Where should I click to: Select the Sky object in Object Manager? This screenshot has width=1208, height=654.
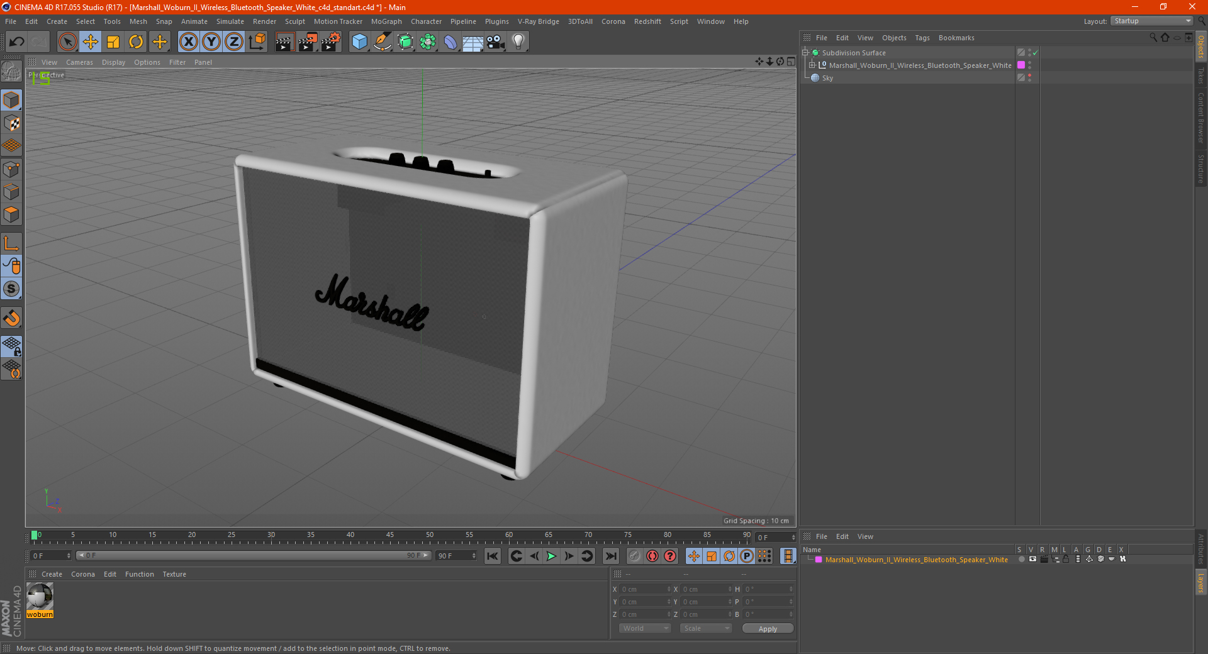pos(827,78)
